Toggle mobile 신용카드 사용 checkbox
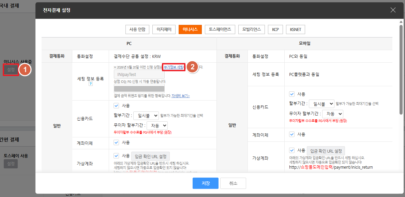 (292, 94)
